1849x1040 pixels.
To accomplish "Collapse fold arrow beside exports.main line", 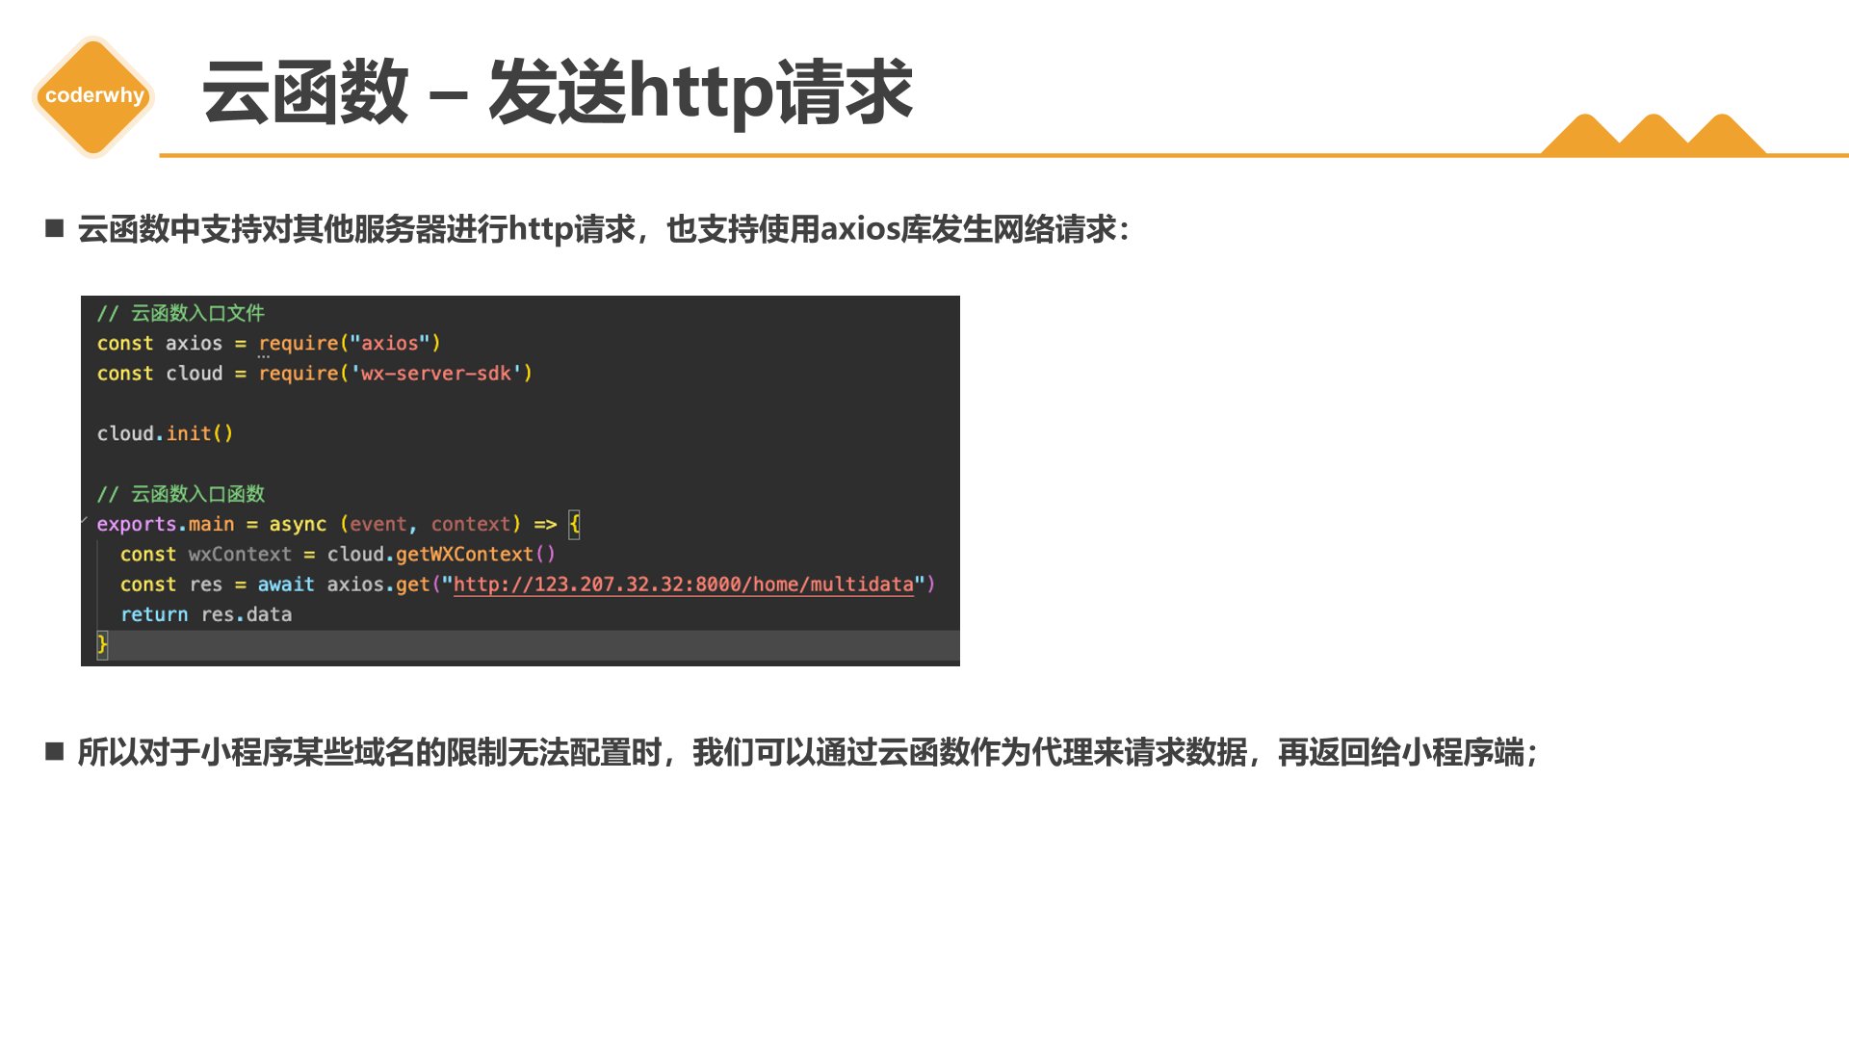I will 85,521.
